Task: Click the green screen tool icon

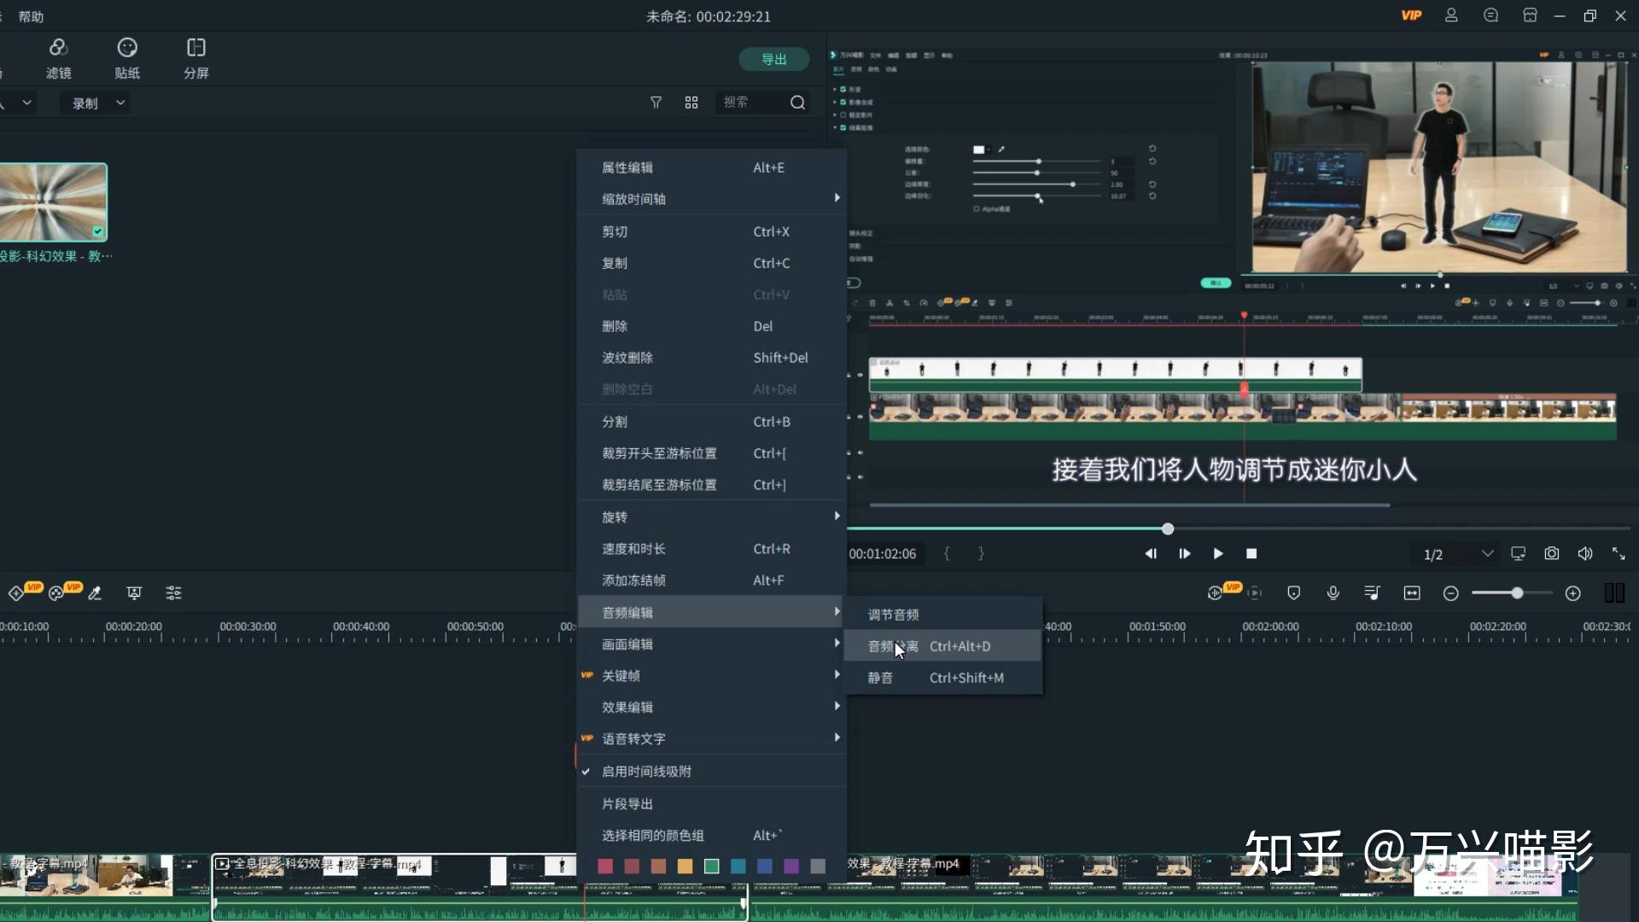Action: pos(134,592)
